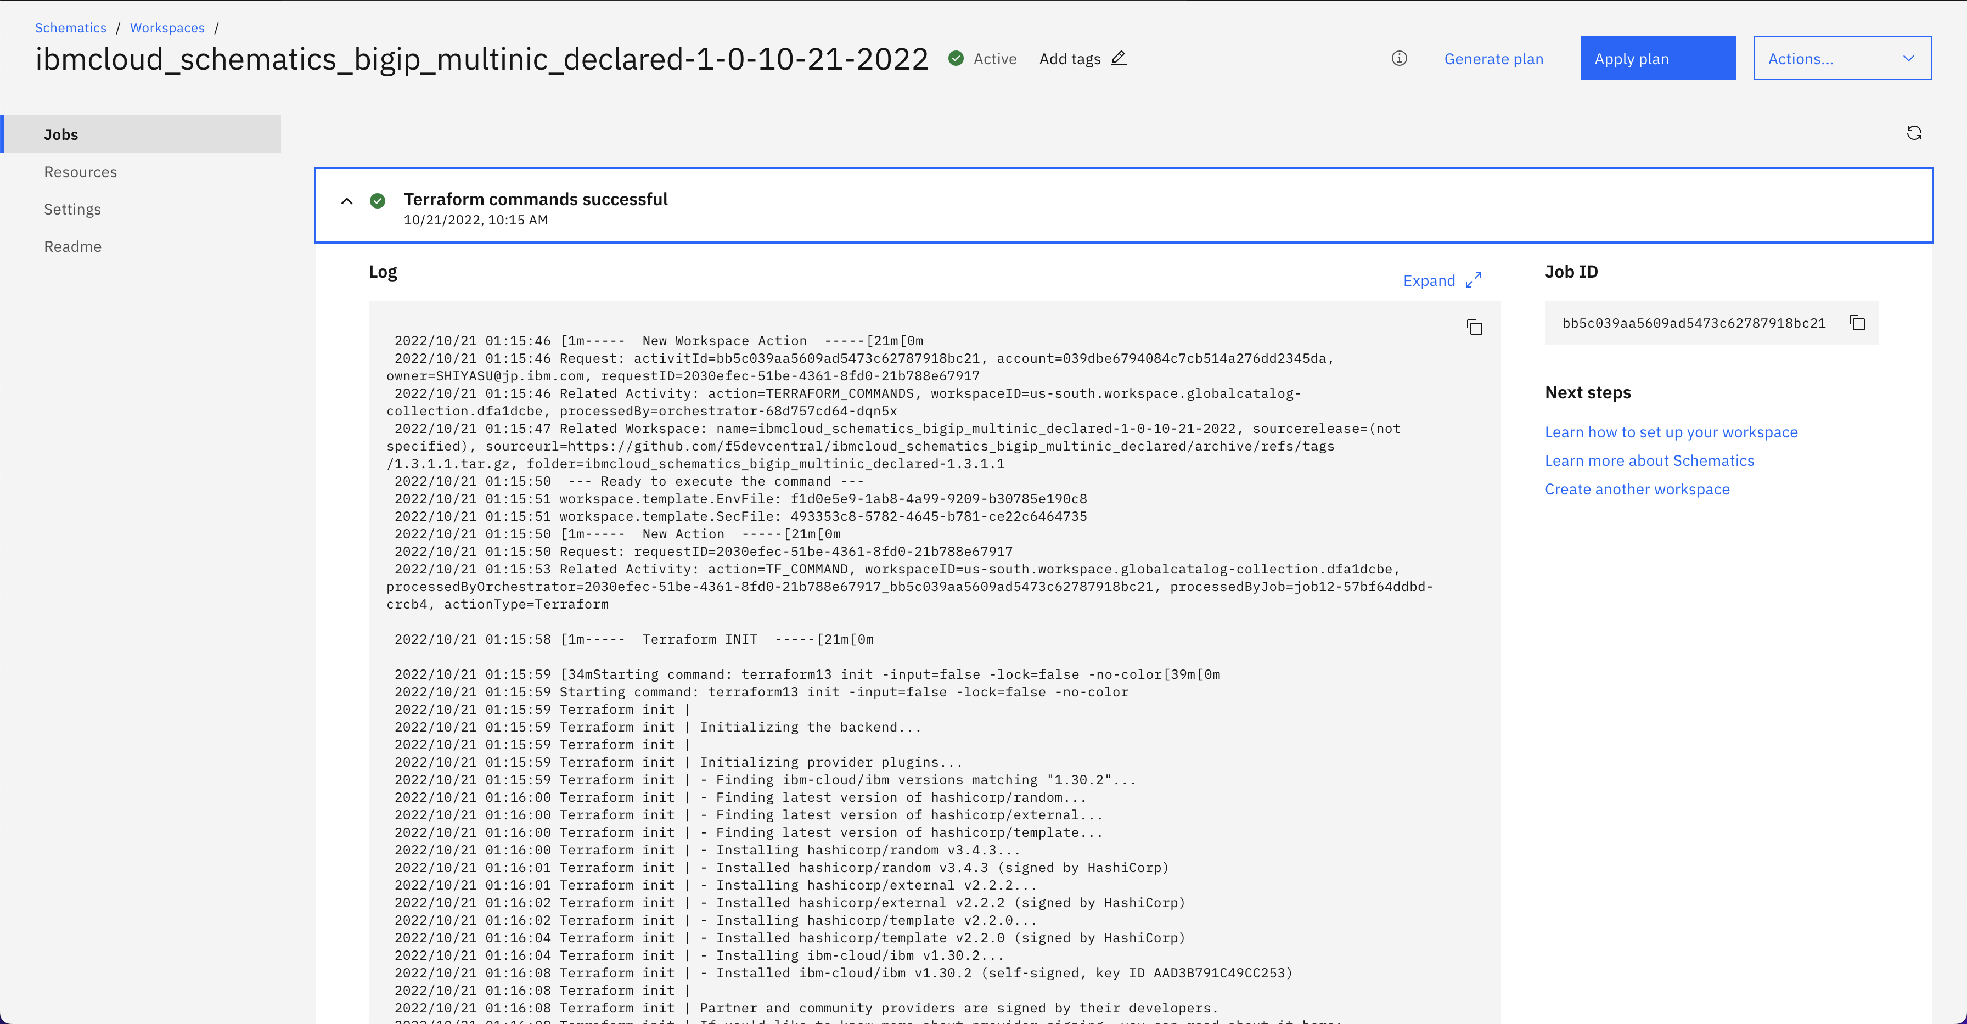1967x1024 pixels.
Task: Click the Add tags pencil icon
Action: point(1119,58)
